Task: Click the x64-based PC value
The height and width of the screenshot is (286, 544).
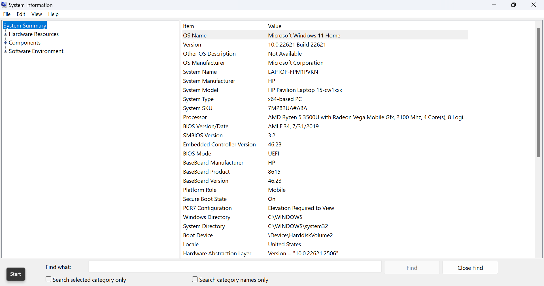Action: click(285, 99)
